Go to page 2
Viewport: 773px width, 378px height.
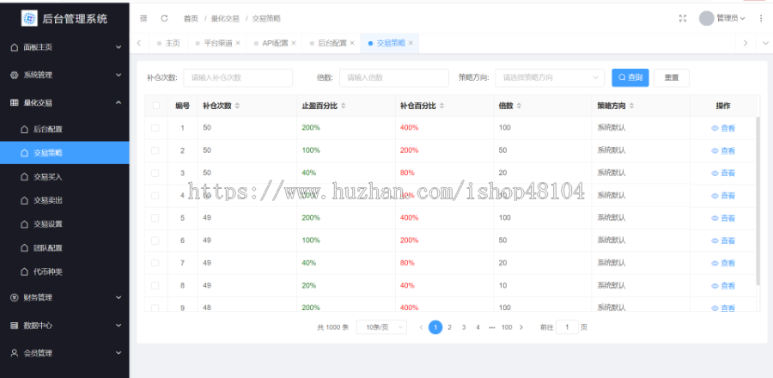tap(449, 327)
